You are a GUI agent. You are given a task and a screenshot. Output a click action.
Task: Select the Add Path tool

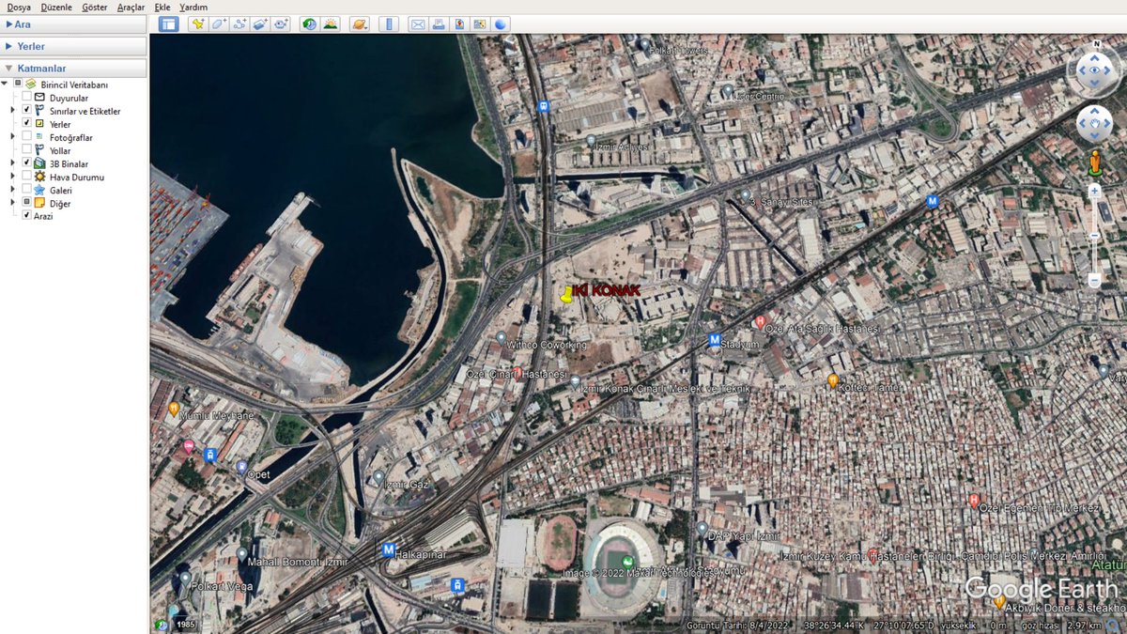(x=240, y=23)
